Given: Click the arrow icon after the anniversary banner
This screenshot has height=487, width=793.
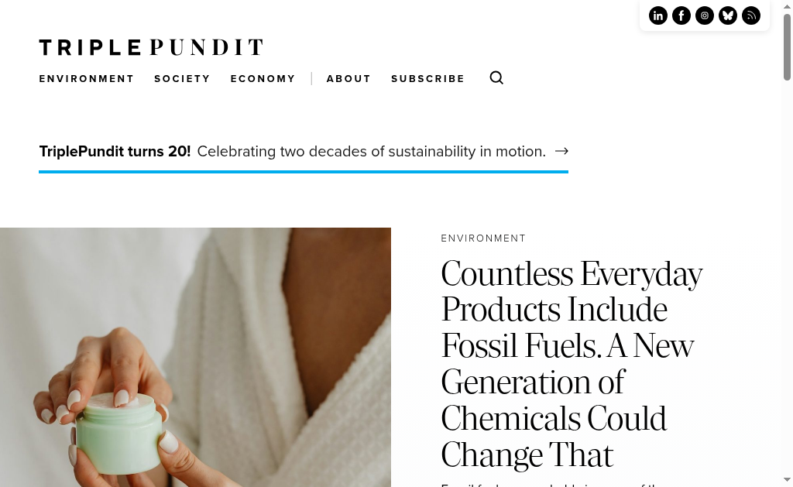Looking at the screenshot, I should point(561,151).
